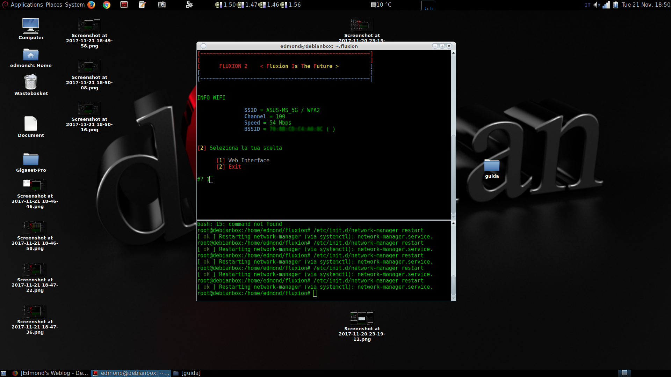671x377 pixels.
Task: Launch Firefox from the top panel
Action: [x=91, y=5]
